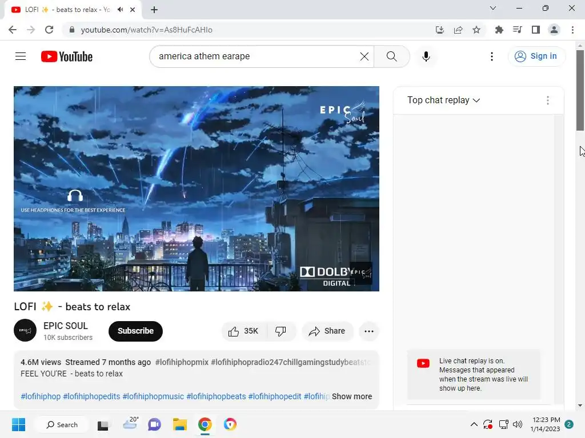The image size is (585, 438).
Task: Open the #lofihiphopbeats hashtag link
Action: [x=216, y=396]
